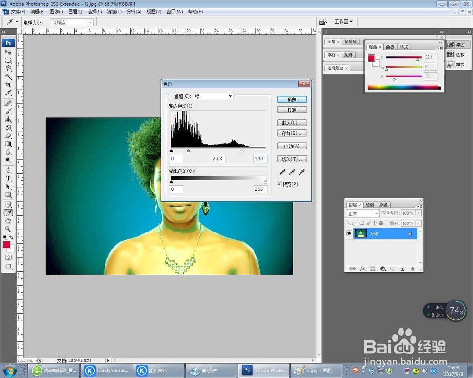Select the Pen tool
Screen dimensions: 473x378
(8, 170)
